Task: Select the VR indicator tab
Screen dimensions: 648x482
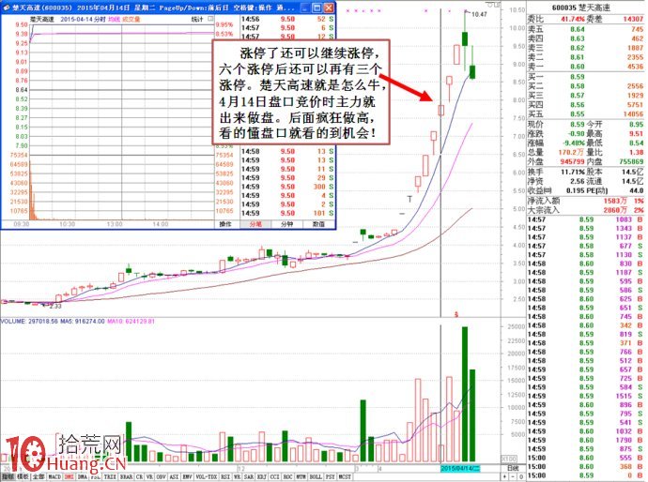Action: click(x=149, y=476)
